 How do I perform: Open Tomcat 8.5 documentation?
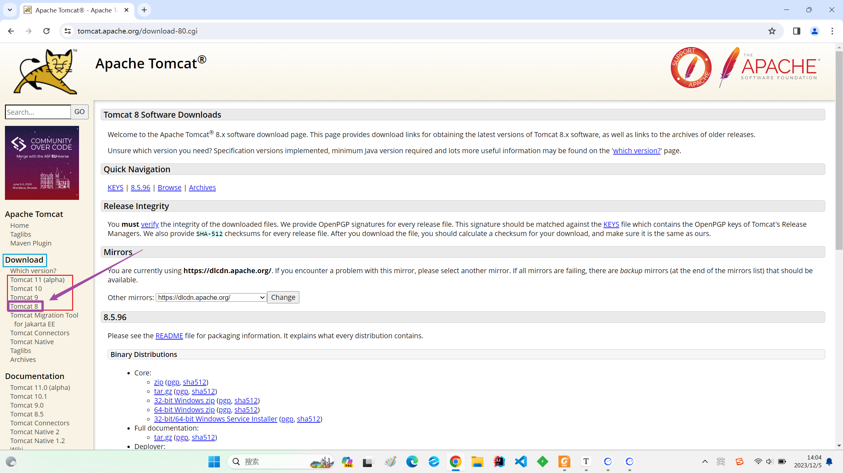[27, 414]
